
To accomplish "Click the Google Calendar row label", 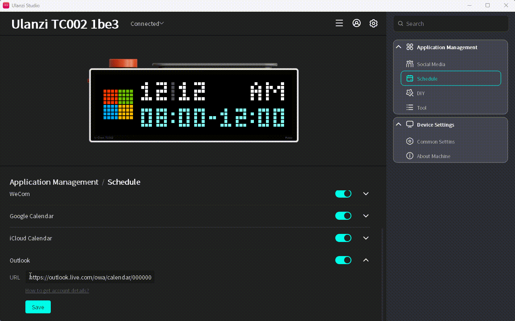I will click(x=31, y=216).
